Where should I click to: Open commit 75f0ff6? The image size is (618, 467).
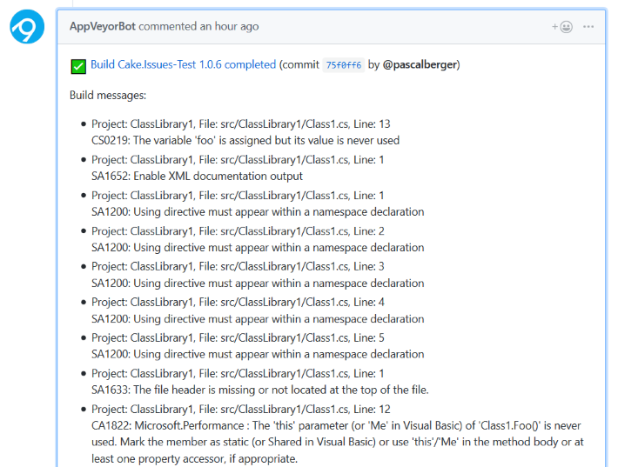(342, 65)
